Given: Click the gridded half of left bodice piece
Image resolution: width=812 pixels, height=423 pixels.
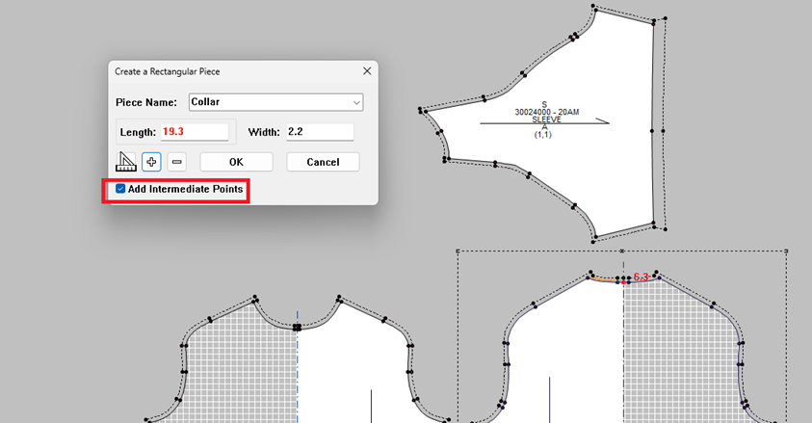Looking at the screenshot, I should pyautogui.click(x=241, y=366).
